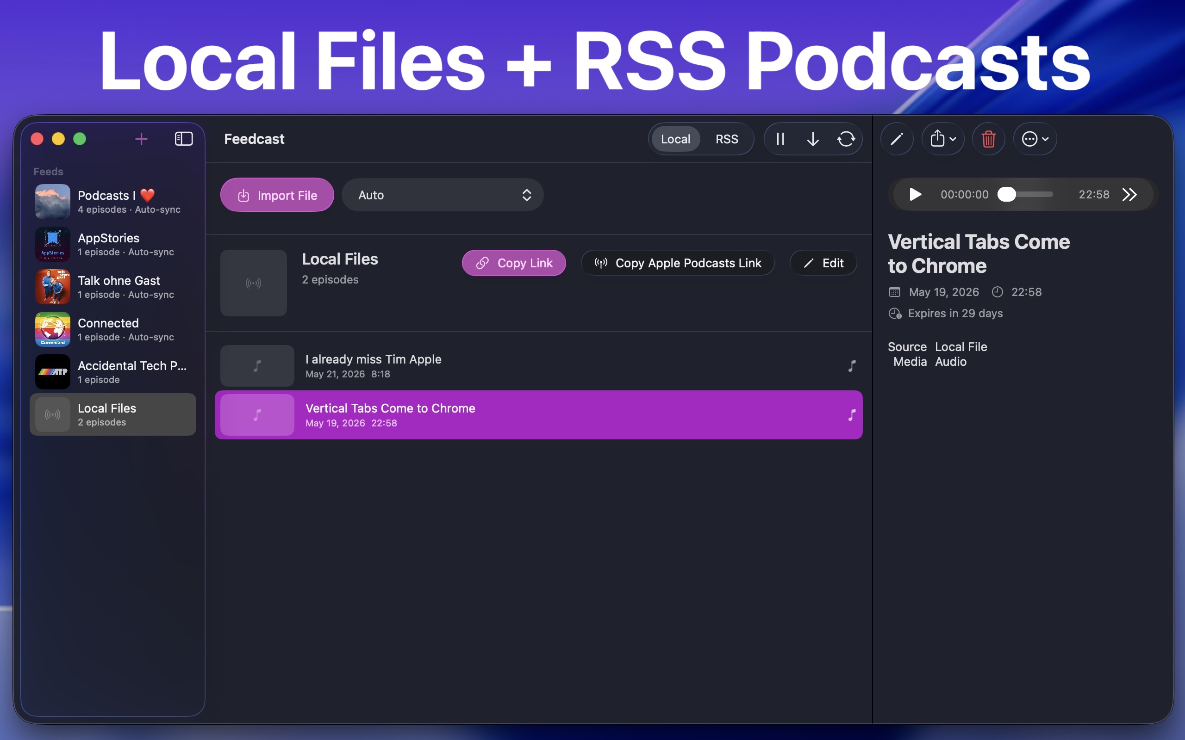Screen dimensions: 1185x740
Task: Click the up-down chevrons on Auto selector
Action: 526,195
